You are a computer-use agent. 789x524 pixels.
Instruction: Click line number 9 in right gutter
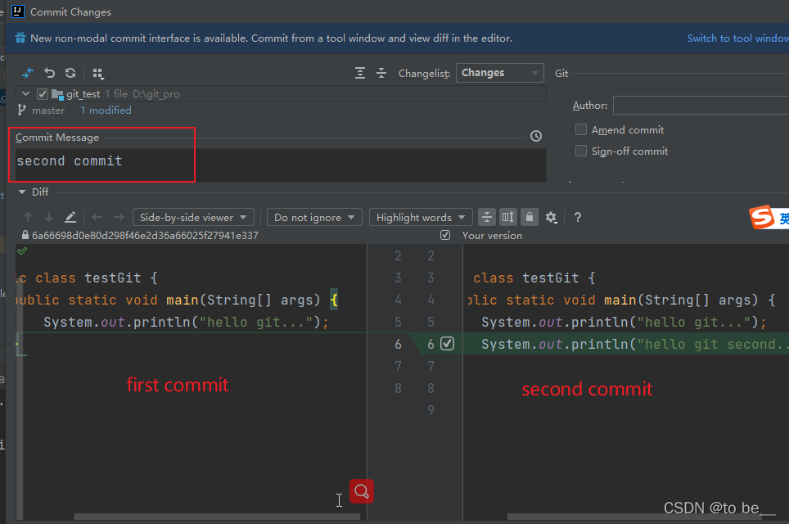(431, 410)
